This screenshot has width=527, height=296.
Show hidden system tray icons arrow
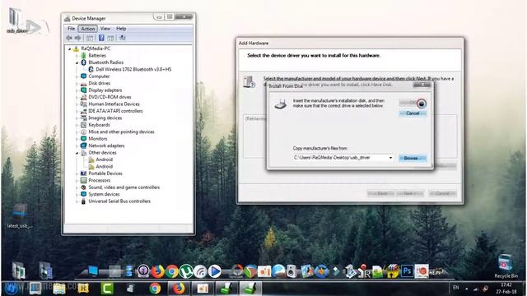467,289
